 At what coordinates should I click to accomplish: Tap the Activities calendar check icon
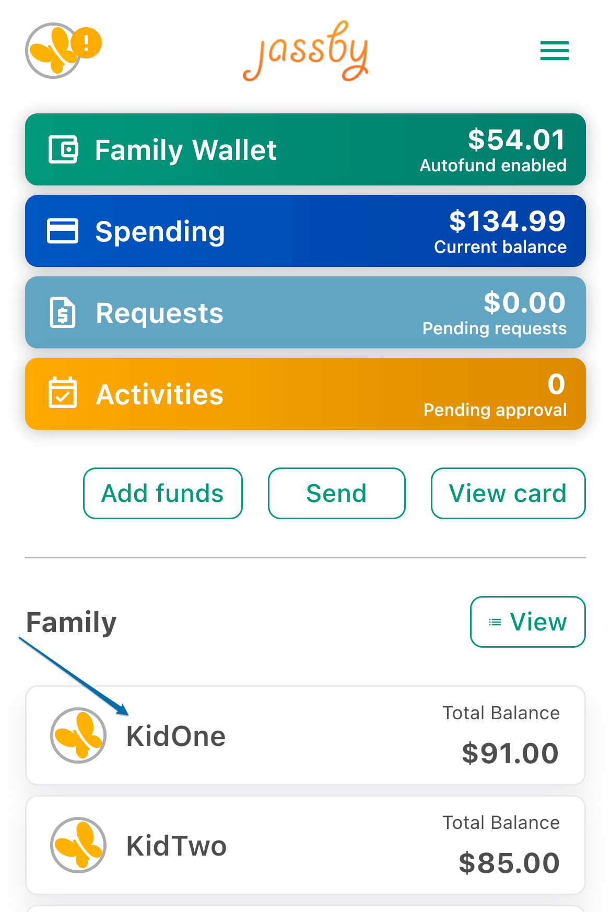(63, 393)
